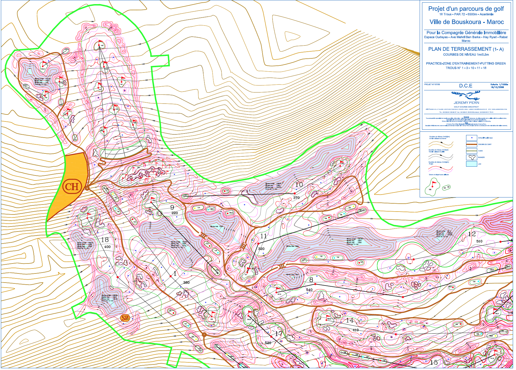Click the 'BUNKER' legend label
Image resolution: width=516 pixels, height=370 pixels.
(481, 157)
